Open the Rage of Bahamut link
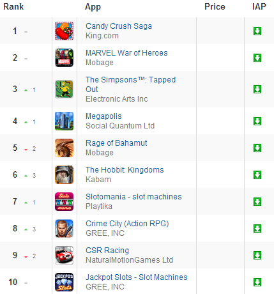The height and width of the screenshot is (294, 274). pyautogui.click(x=116, y=143)
